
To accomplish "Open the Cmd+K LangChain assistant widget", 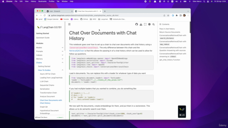I will (182, 111).
